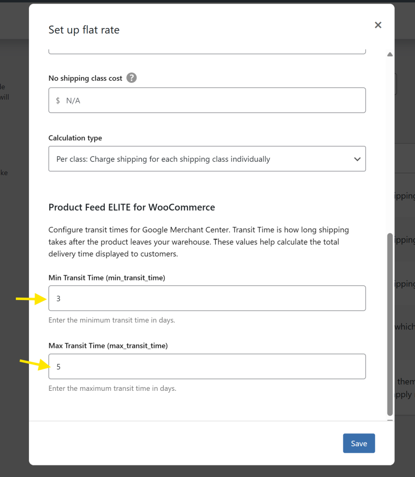Click the Product Feed ELITE for WooCommerce heading
The image size is (415, 477).
tap(131, 207)
